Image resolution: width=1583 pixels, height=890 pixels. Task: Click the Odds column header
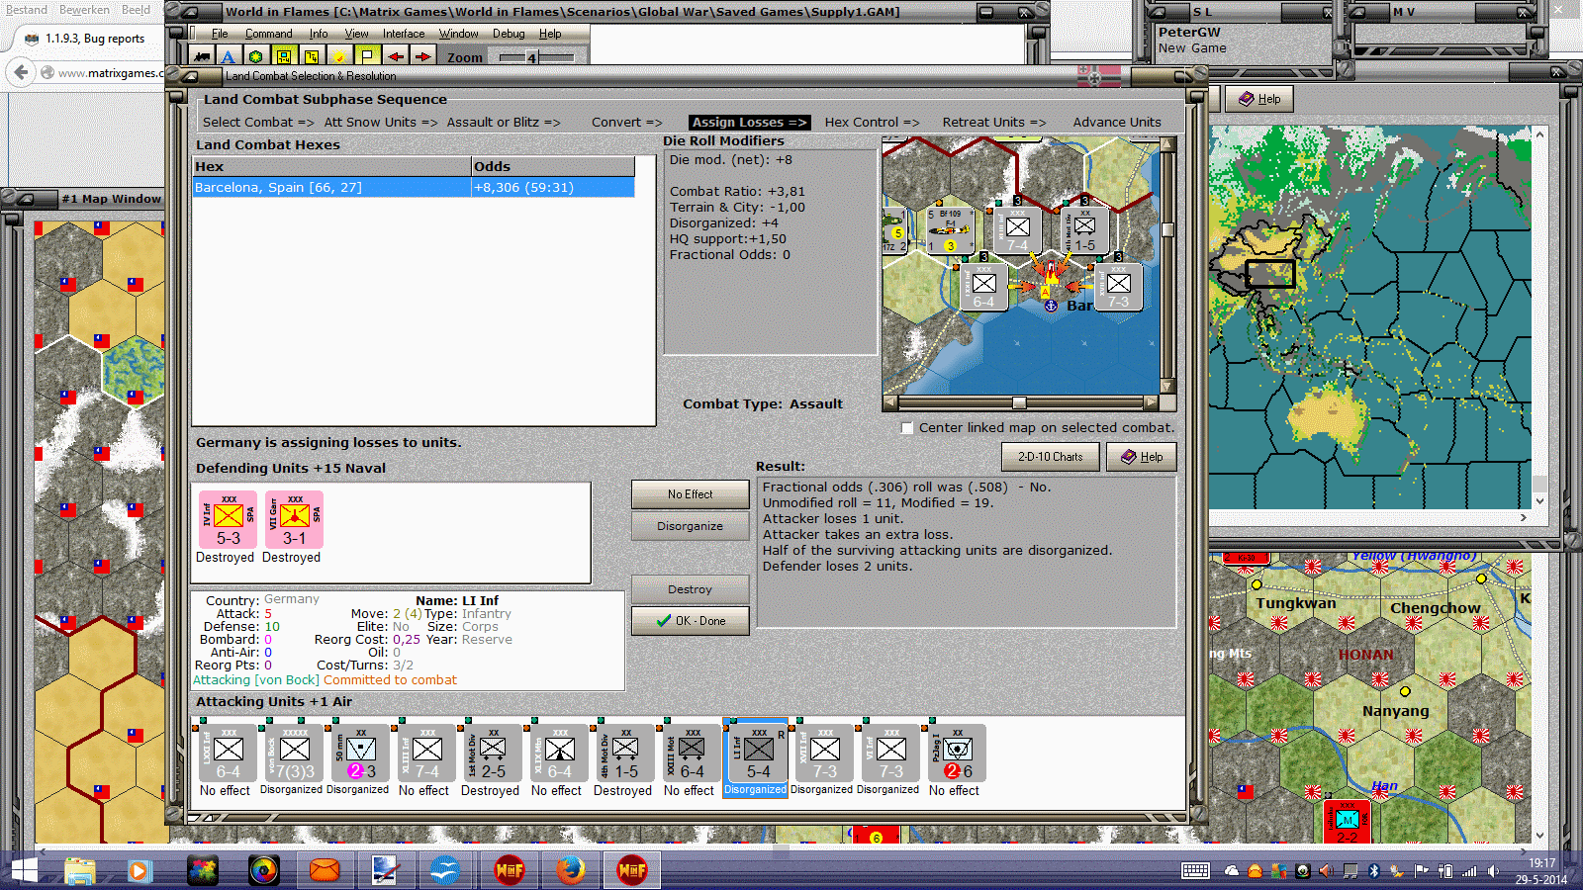click(x=553, y=166)
